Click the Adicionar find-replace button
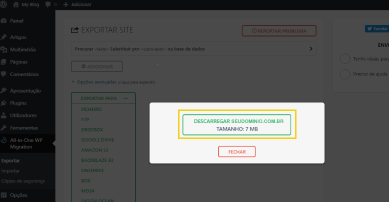389x202 pixels. [x=97, y=66]
